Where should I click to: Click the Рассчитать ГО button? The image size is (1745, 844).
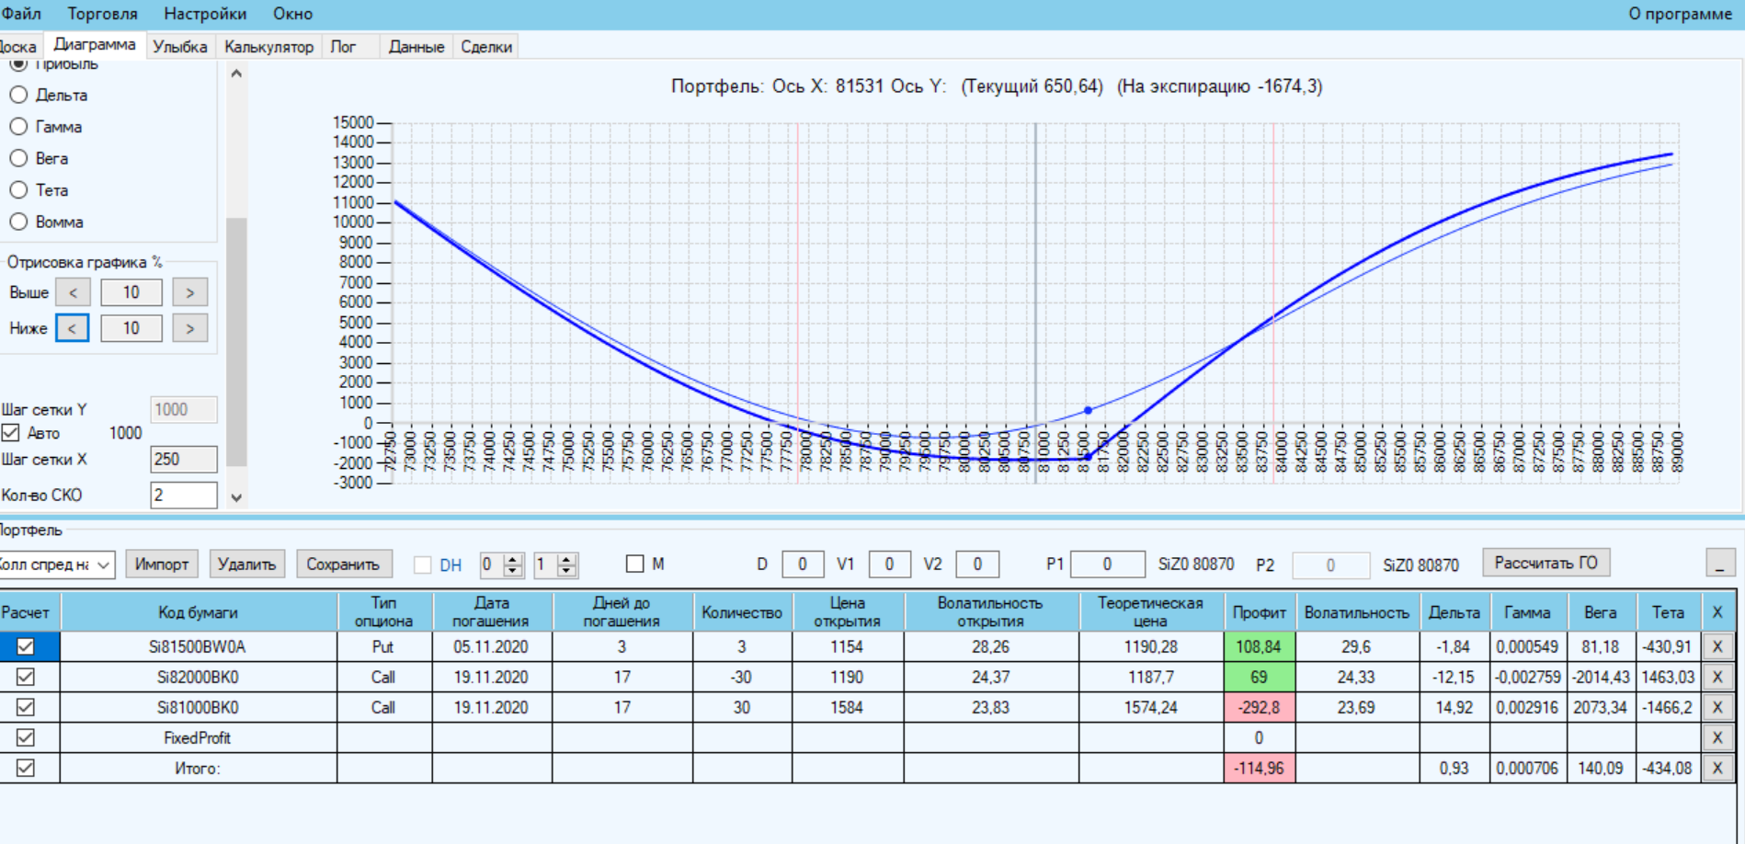pos(1545,563)
